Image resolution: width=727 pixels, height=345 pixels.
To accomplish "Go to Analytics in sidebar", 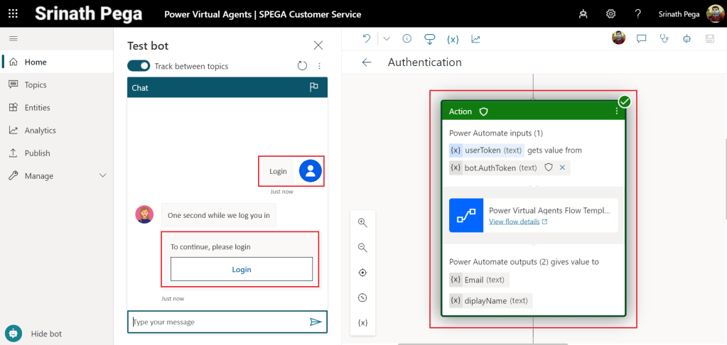I will coord(40,131).
